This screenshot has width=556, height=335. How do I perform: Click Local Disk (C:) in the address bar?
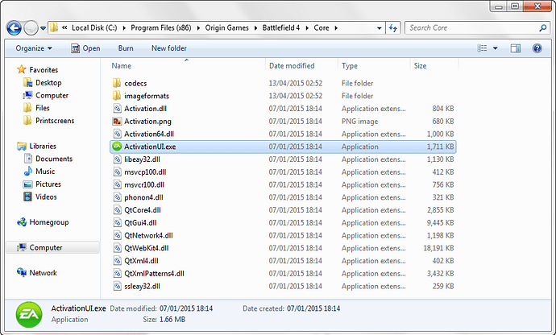click(x=94, y=27)
